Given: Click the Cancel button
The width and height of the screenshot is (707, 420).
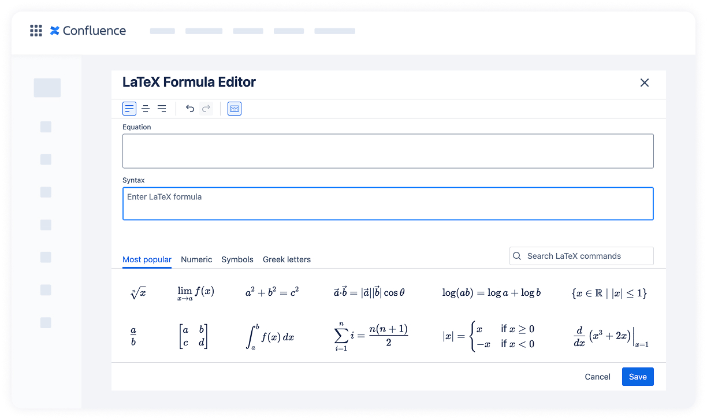Looking at the screenshot, I should pyautogui.click(x=597, y=377).
